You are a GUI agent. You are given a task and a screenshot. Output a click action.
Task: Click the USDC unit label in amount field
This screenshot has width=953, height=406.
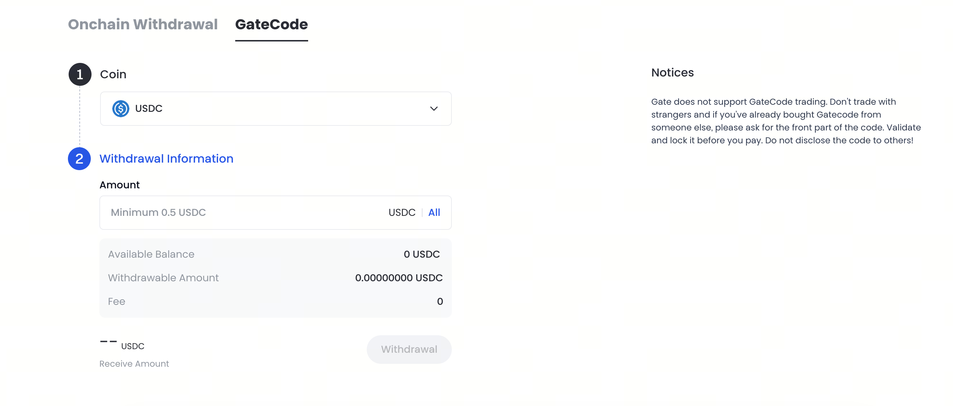coord(402,213)
